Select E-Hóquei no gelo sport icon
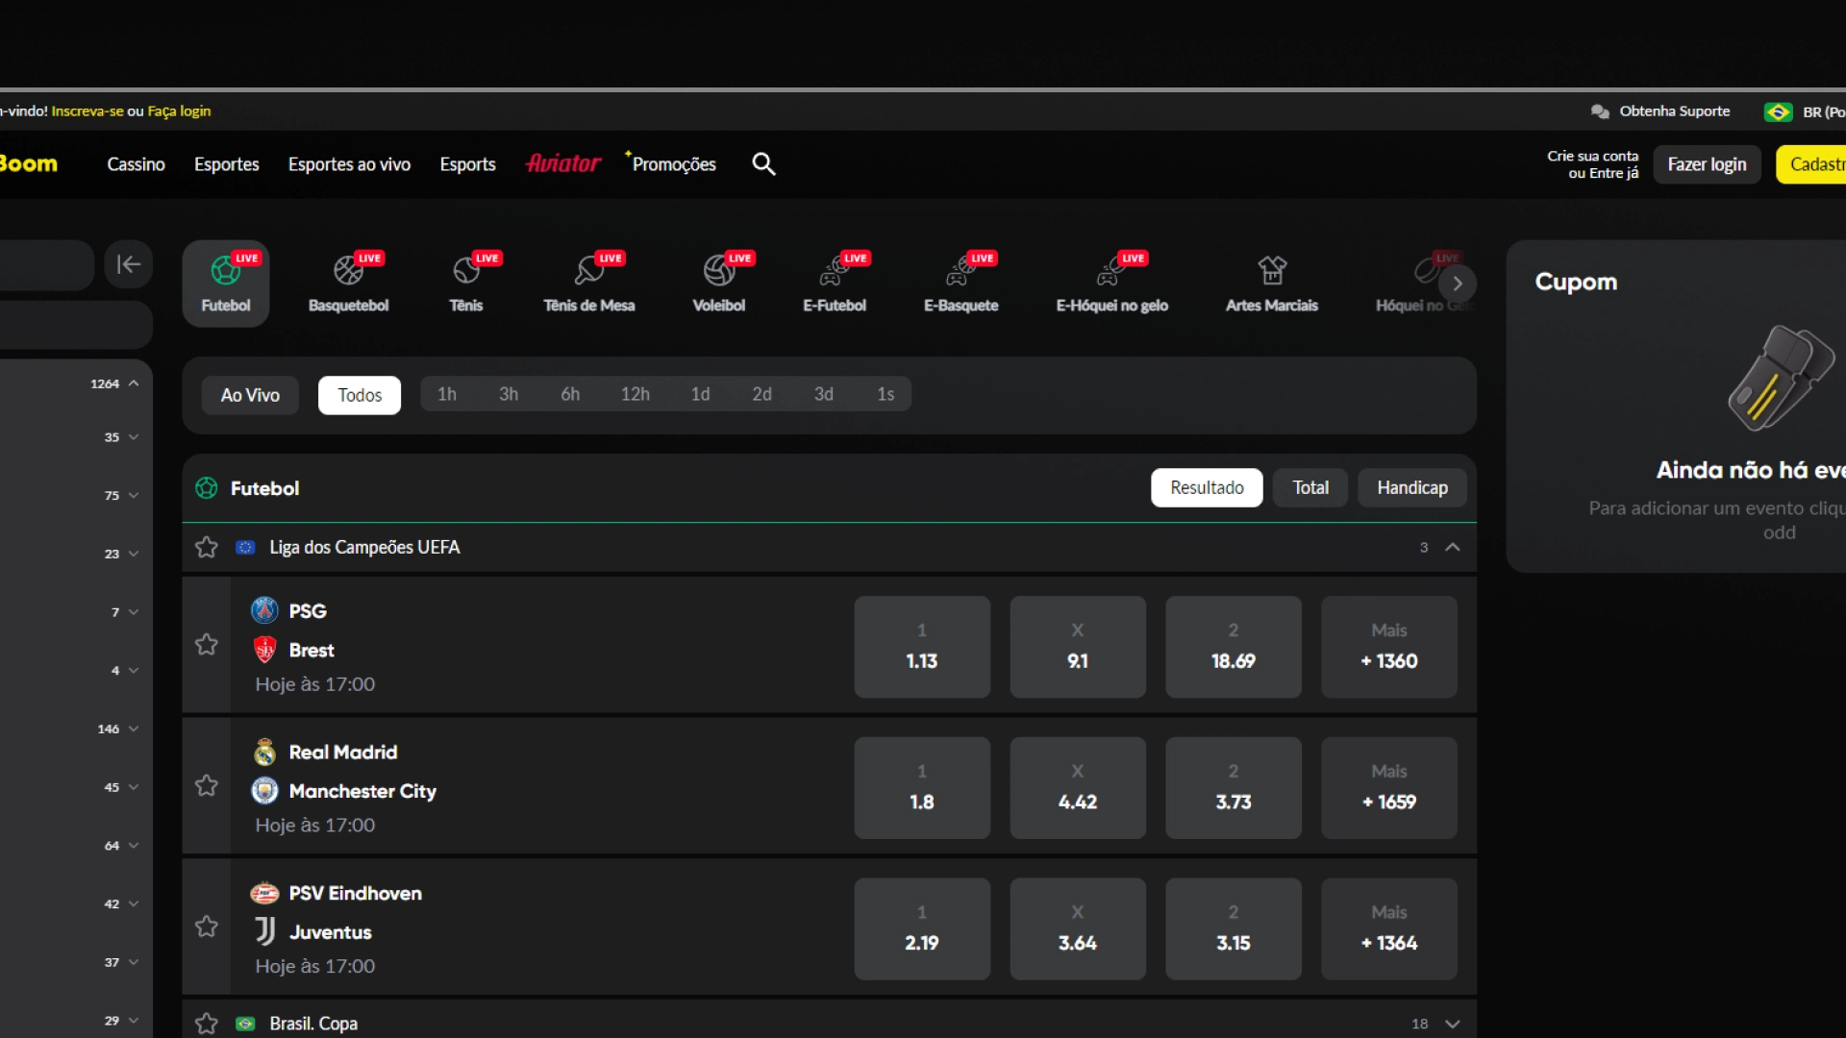The width and height of the screenshot is (1846, 1038). (x=1112, y=284)
